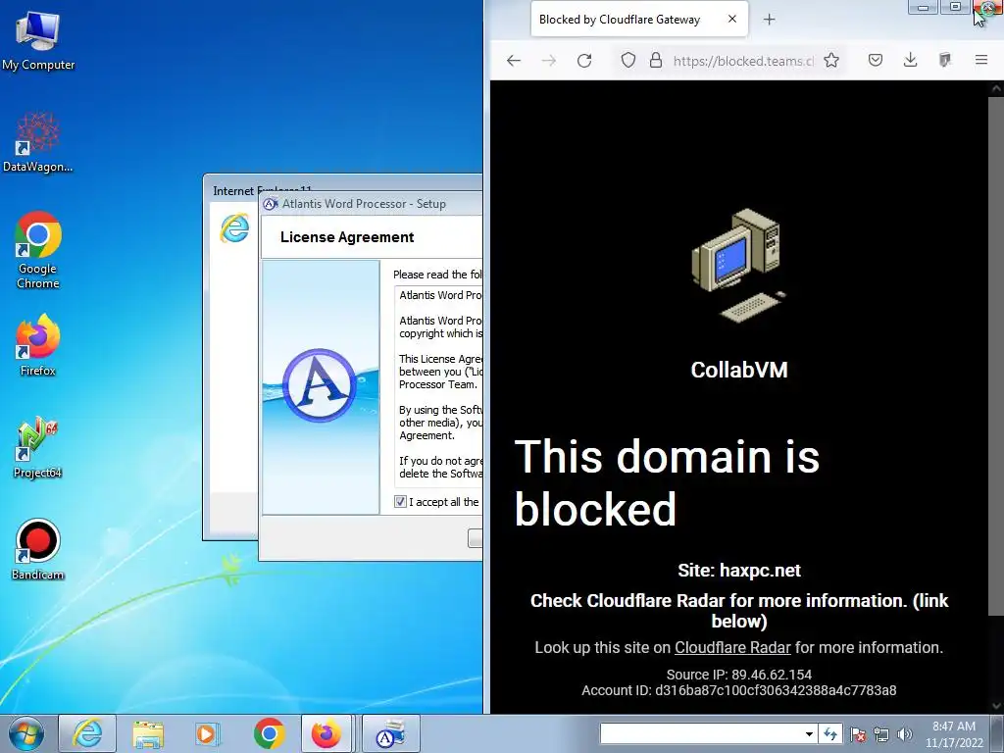The height and width of the screenshot is (753, 1004).
Task: Open a new Firefox tab
Action: point(769,20)
